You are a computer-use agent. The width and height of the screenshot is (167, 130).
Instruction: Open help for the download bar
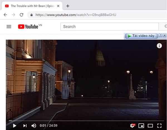click(x=160, y=36)
